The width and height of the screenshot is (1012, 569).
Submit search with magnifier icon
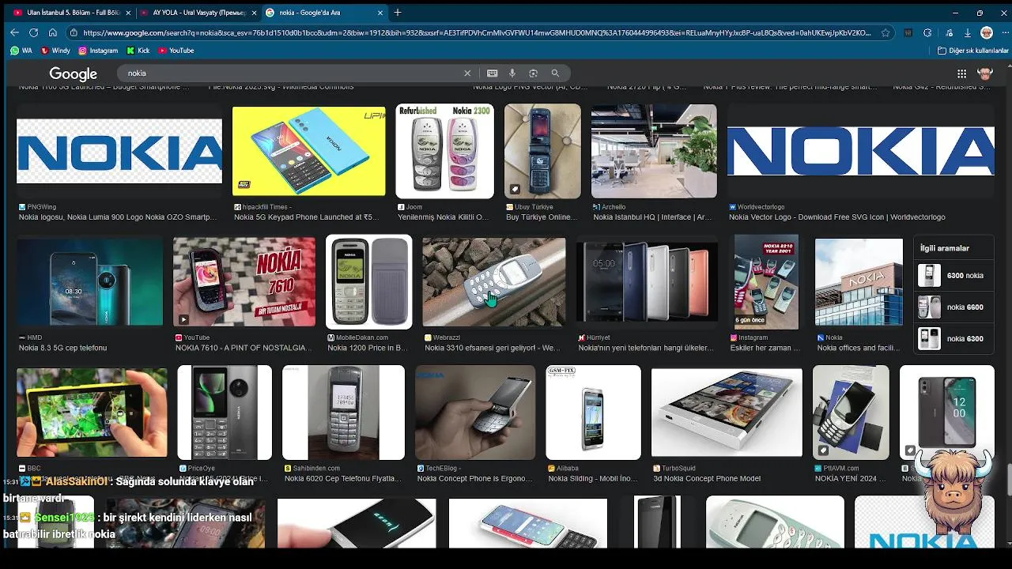tap(555, 73)
